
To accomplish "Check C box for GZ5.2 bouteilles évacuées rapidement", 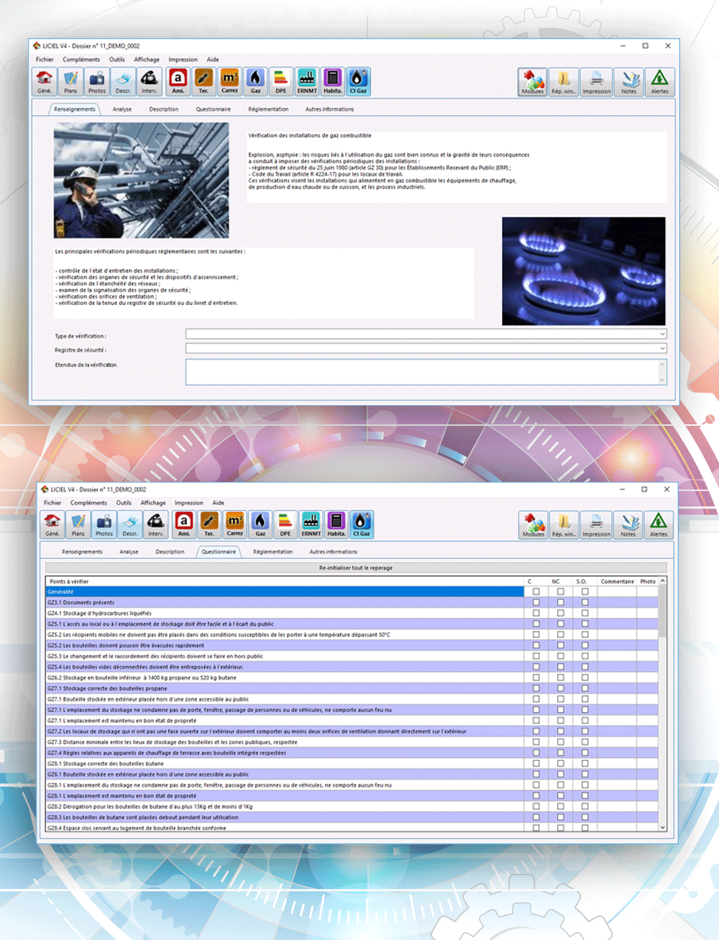I will (536, 645).
